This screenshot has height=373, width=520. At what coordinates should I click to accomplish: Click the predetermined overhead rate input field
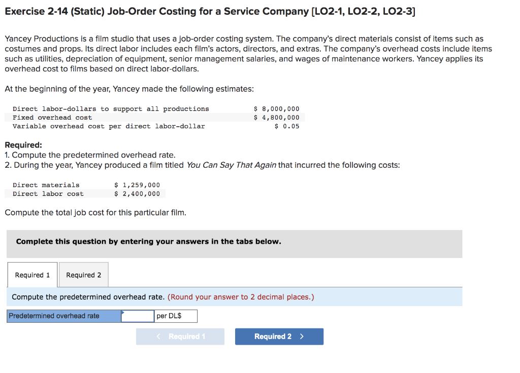coord(137,316)
